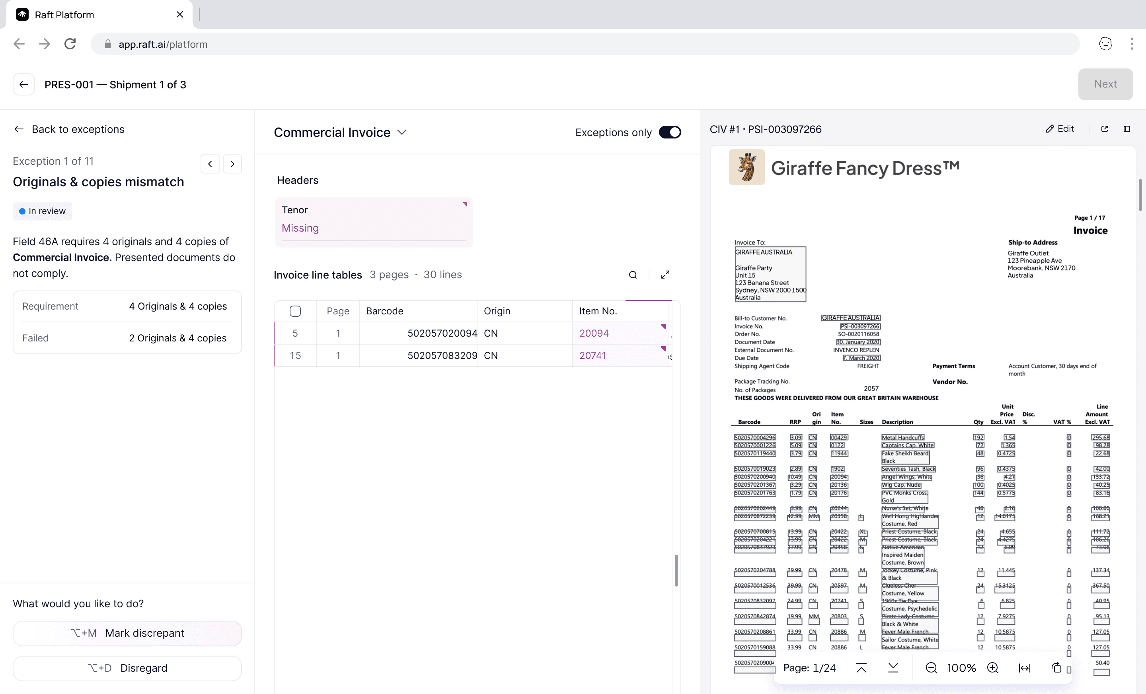The image size is (1146, 694).
Task: Show next exception with right chevron
Action: pyautogui.click(x=232, y=164)
